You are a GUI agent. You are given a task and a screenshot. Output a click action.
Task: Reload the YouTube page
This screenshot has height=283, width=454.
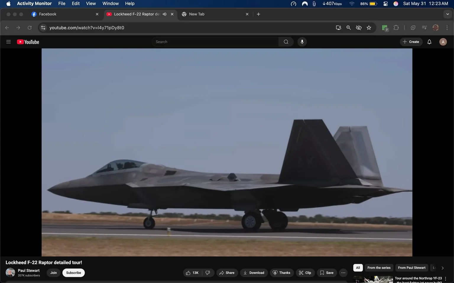coord(30,28)
